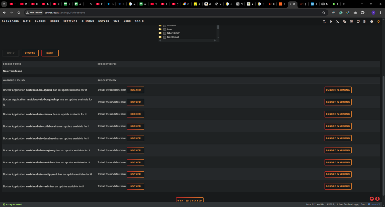Click the folder list left scroll arrow

point(160,40)
